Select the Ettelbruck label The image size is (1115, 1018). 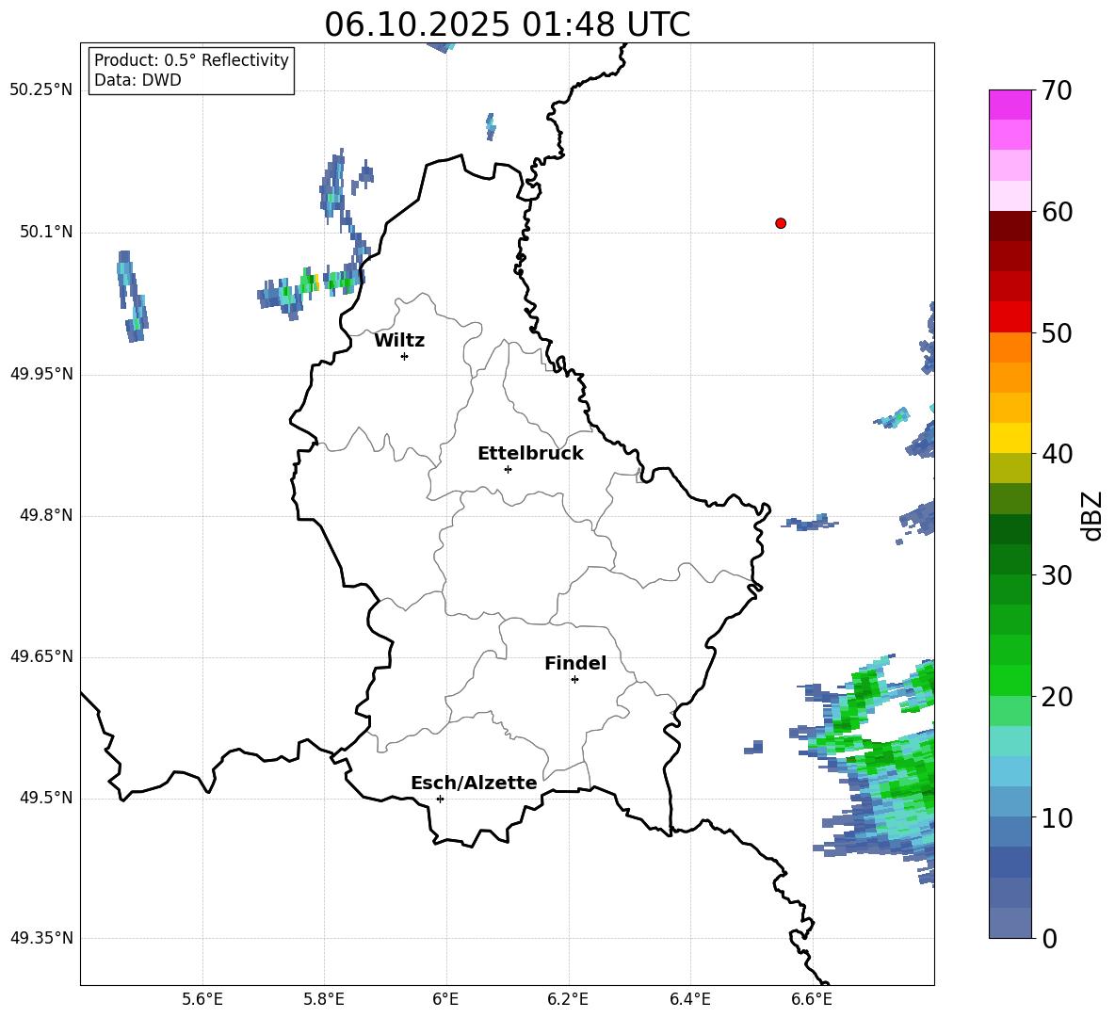(530, 454)
